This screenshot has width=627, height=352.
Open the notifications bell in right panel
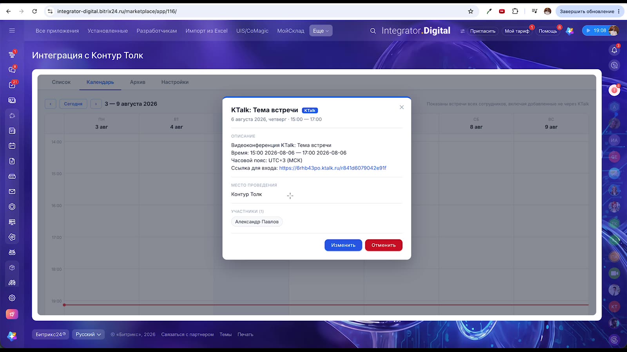pos(614,50)
